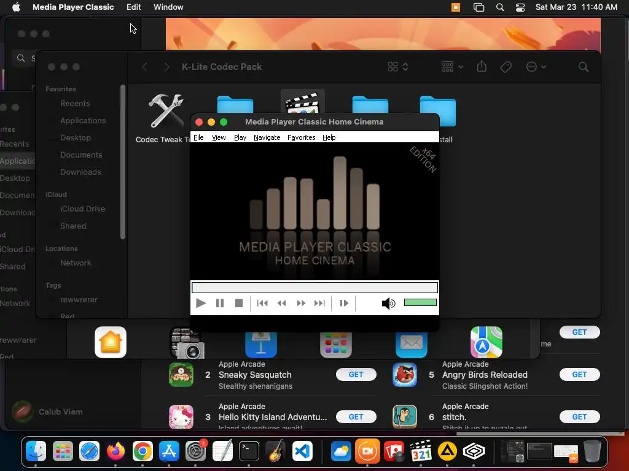
Task: Click GET for stitch. in App Store
Action: pos(579,417)
